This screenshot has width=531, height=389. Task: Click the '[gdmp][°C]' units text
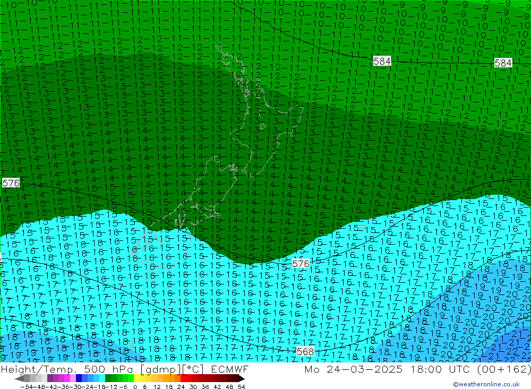[x=172, y=369]
